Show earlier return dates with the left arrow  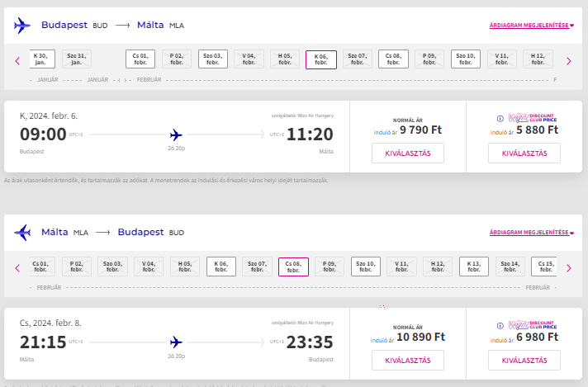[x=17, y=268]
